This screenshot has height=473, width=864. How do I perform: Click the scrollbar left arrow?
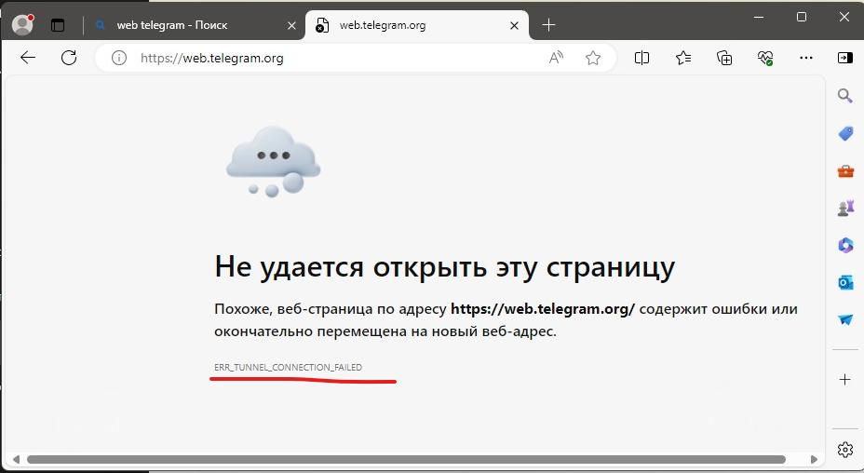(x=16, y=459)
